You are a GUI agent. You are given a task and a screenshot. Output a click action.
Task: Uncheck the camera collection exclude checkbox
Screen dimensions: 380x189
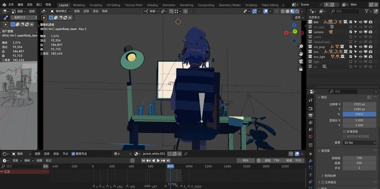351,32
